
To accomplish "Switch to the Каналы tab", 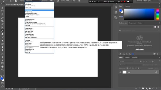I will pos(127,57).
